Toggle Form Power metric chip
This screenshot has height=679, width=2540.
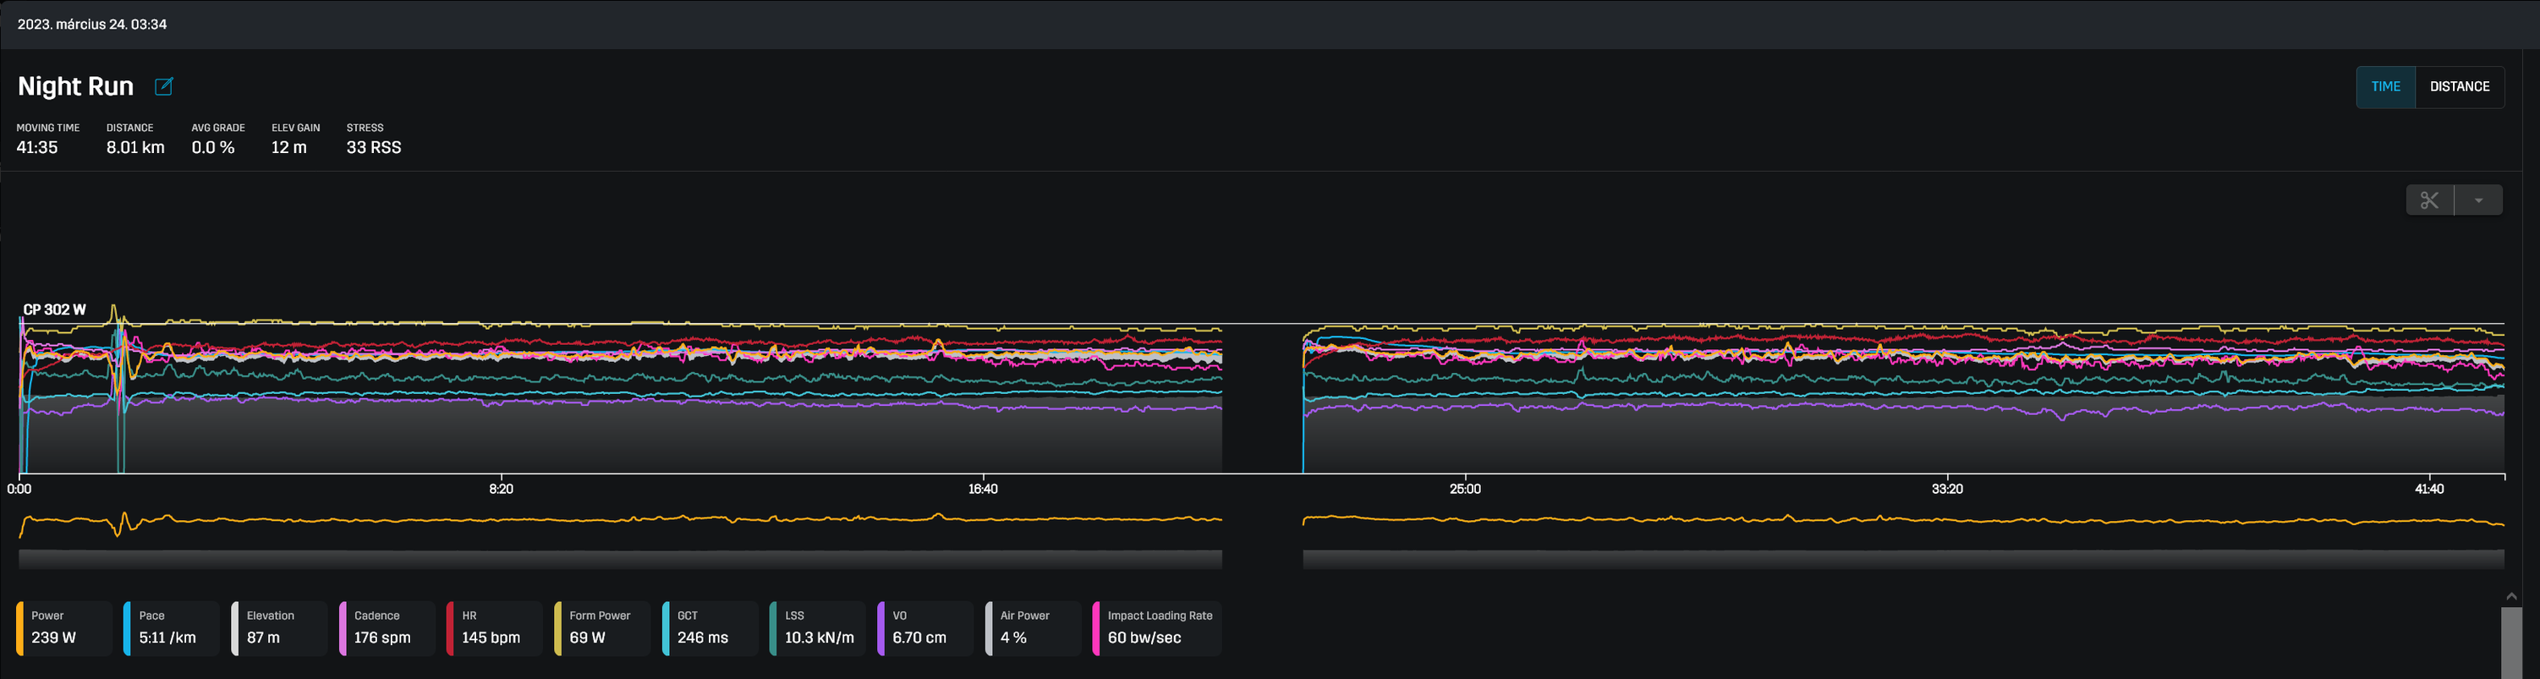(x=601, y=627)
